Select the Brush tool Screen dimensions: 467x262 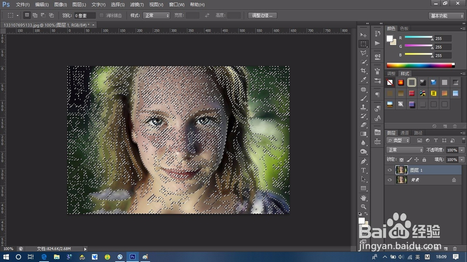363,98
